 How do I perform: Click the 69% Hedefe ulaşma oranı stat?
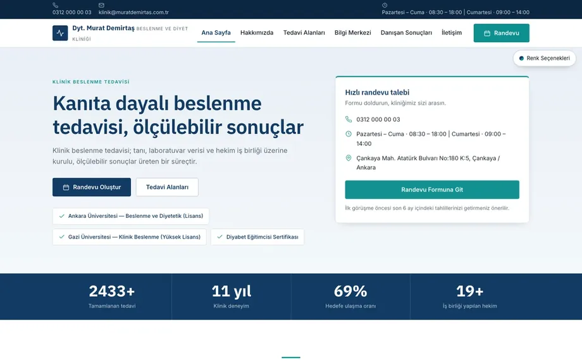[x=350, y=296]
